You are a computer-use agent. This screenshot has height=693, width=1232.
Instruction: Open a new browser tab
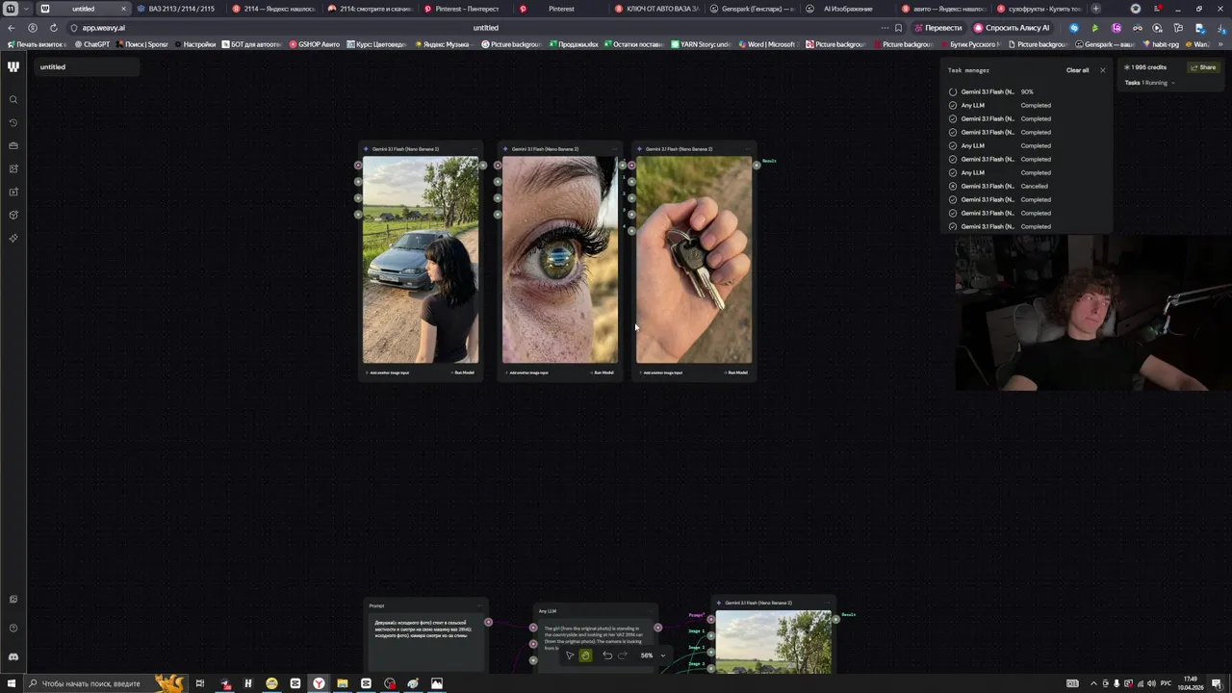[1095, 9]
